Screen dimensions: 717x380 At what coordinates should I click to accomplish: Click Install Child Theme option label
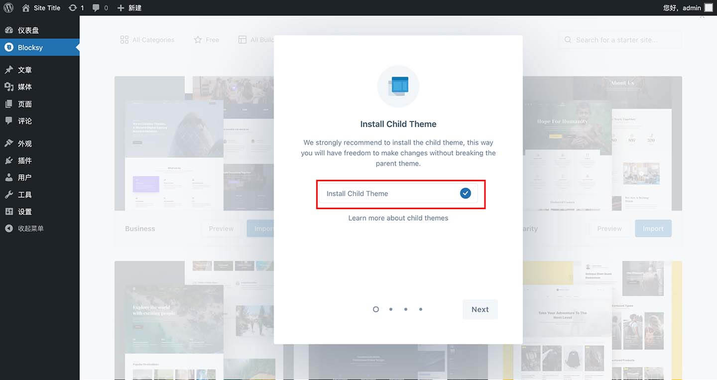coord(357,193)
